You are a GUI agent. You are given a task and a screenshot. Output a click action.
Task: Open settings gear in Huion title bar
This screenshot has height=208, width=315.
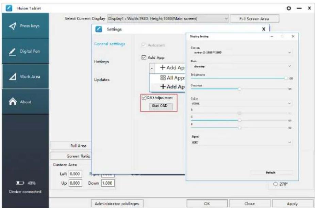[x=289, y=8]
